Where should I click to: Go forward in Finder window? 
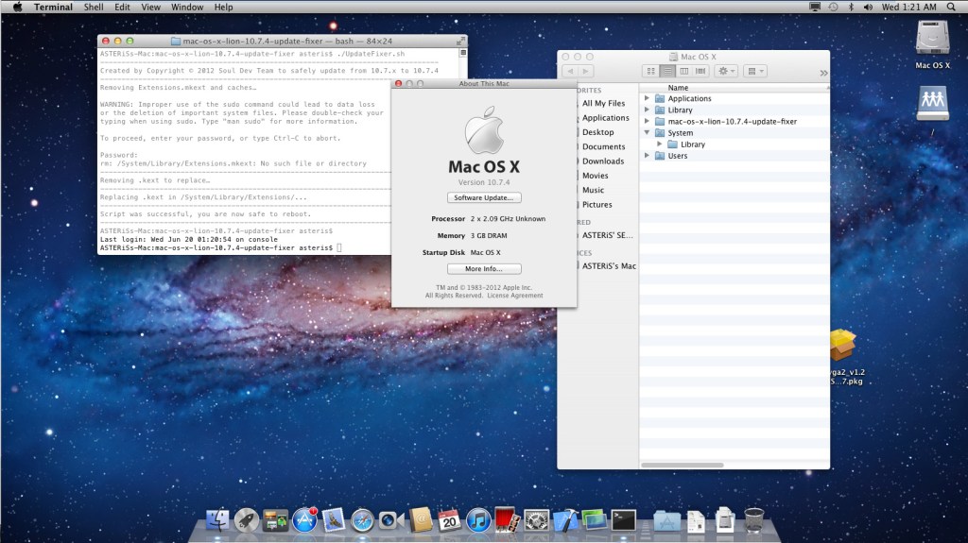click(586, 71)
